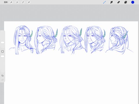Image resolution: width=139 pixels, height=104 pixels.
Task: Undo the last stroke with undo arrow
Action: coord(3,76)
